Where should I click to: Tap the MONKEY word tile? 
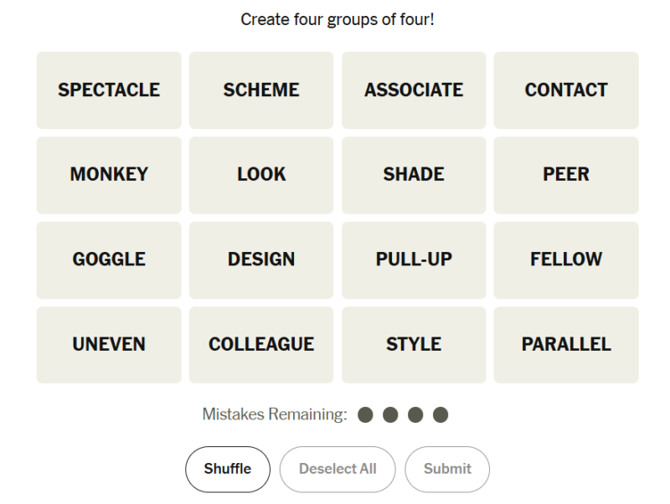tap(109, 175)
